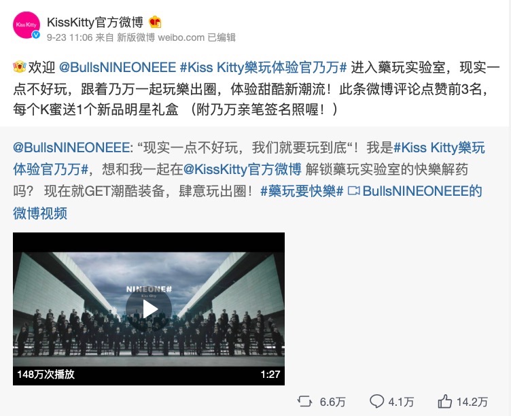Click the excited emoji before 欢迎
511x416 pixels.
tap(20, 67)
